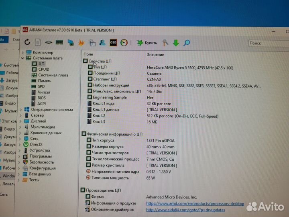Image resolution: width=289 pixels, height=217 pixels.
Task: Expand the Мультимедиа node
Action: 20,127
